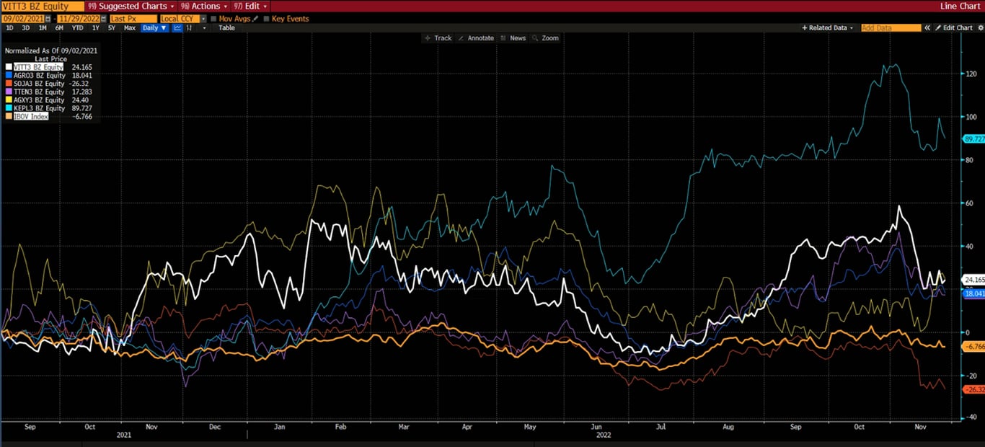Enable the Key Events checkbox
The height and width of the screenshot is (447, 985).
[267, 19]
